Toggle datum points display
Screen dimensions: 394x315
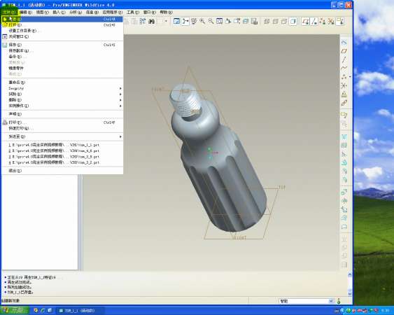pos(323,22)
